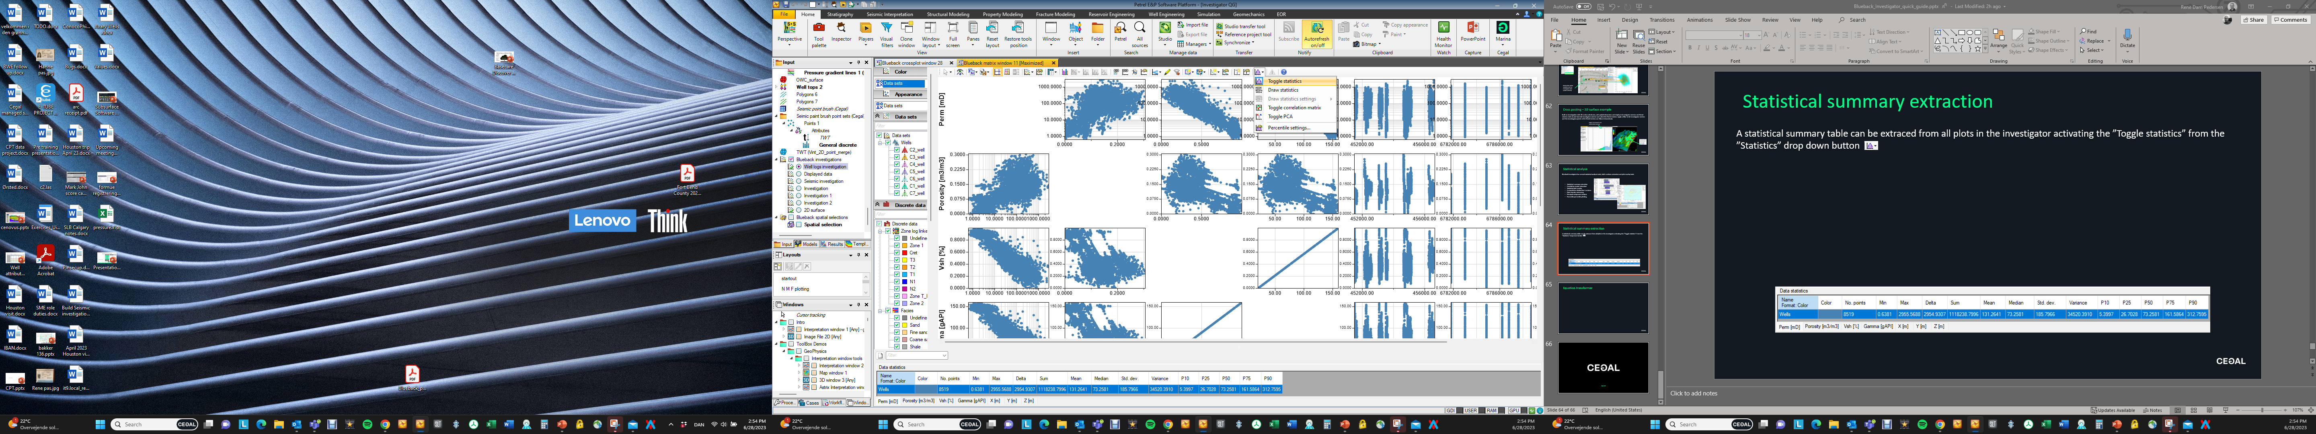Select the Wells row color swatch in statistics
This screenshot has width=2316, height=434.
tap(926, 389)
